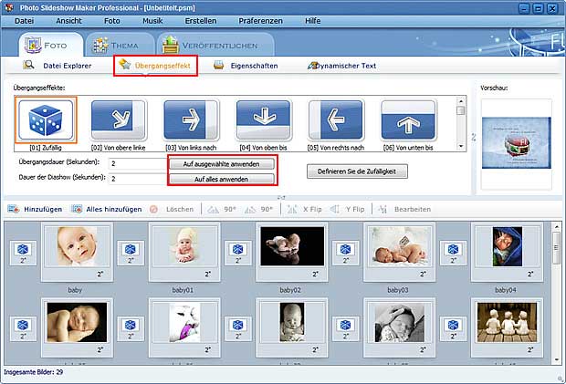Open the Ansicht menu
The height and width of the screenshot is (384, 566).
click(68, 21)
